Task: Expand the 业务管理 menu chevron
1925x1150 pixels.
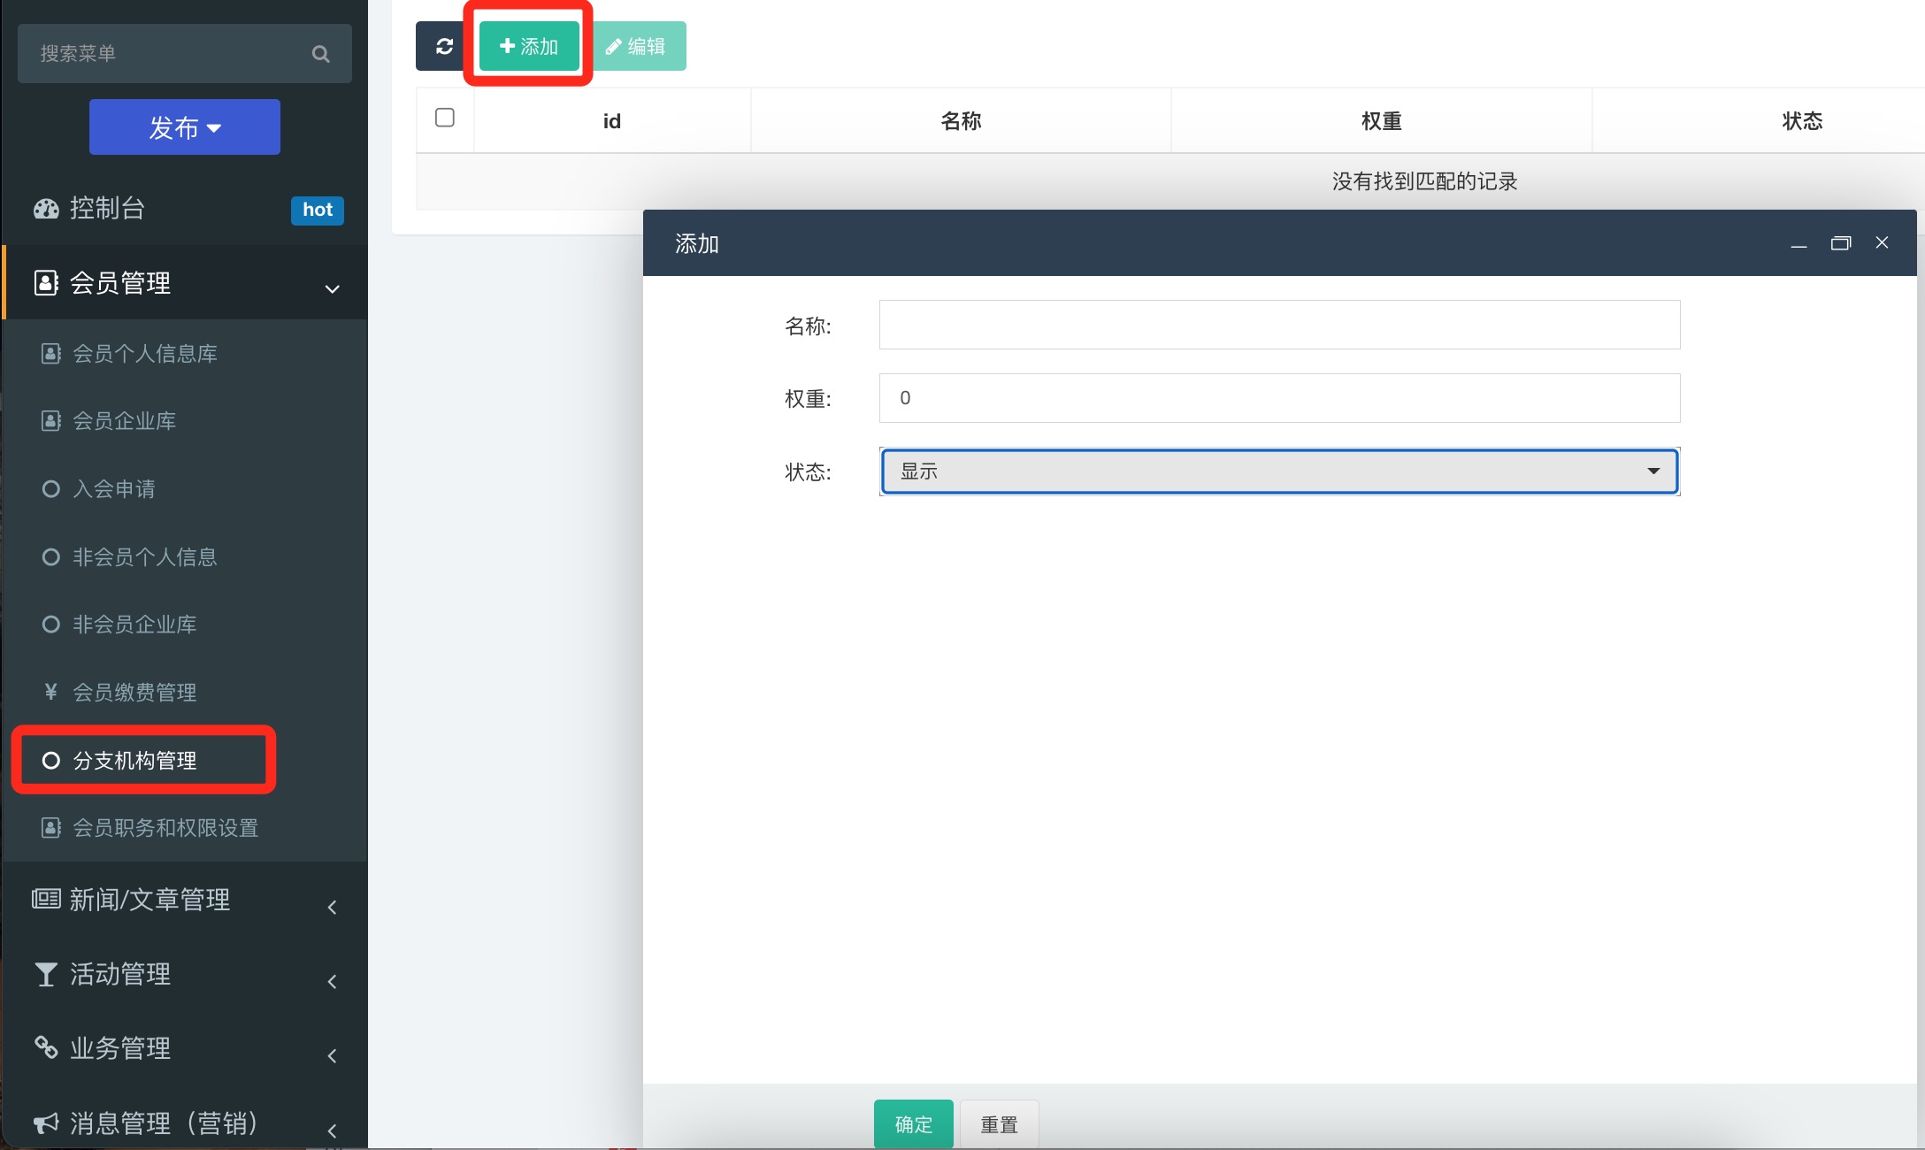Action: [332, 1055]
